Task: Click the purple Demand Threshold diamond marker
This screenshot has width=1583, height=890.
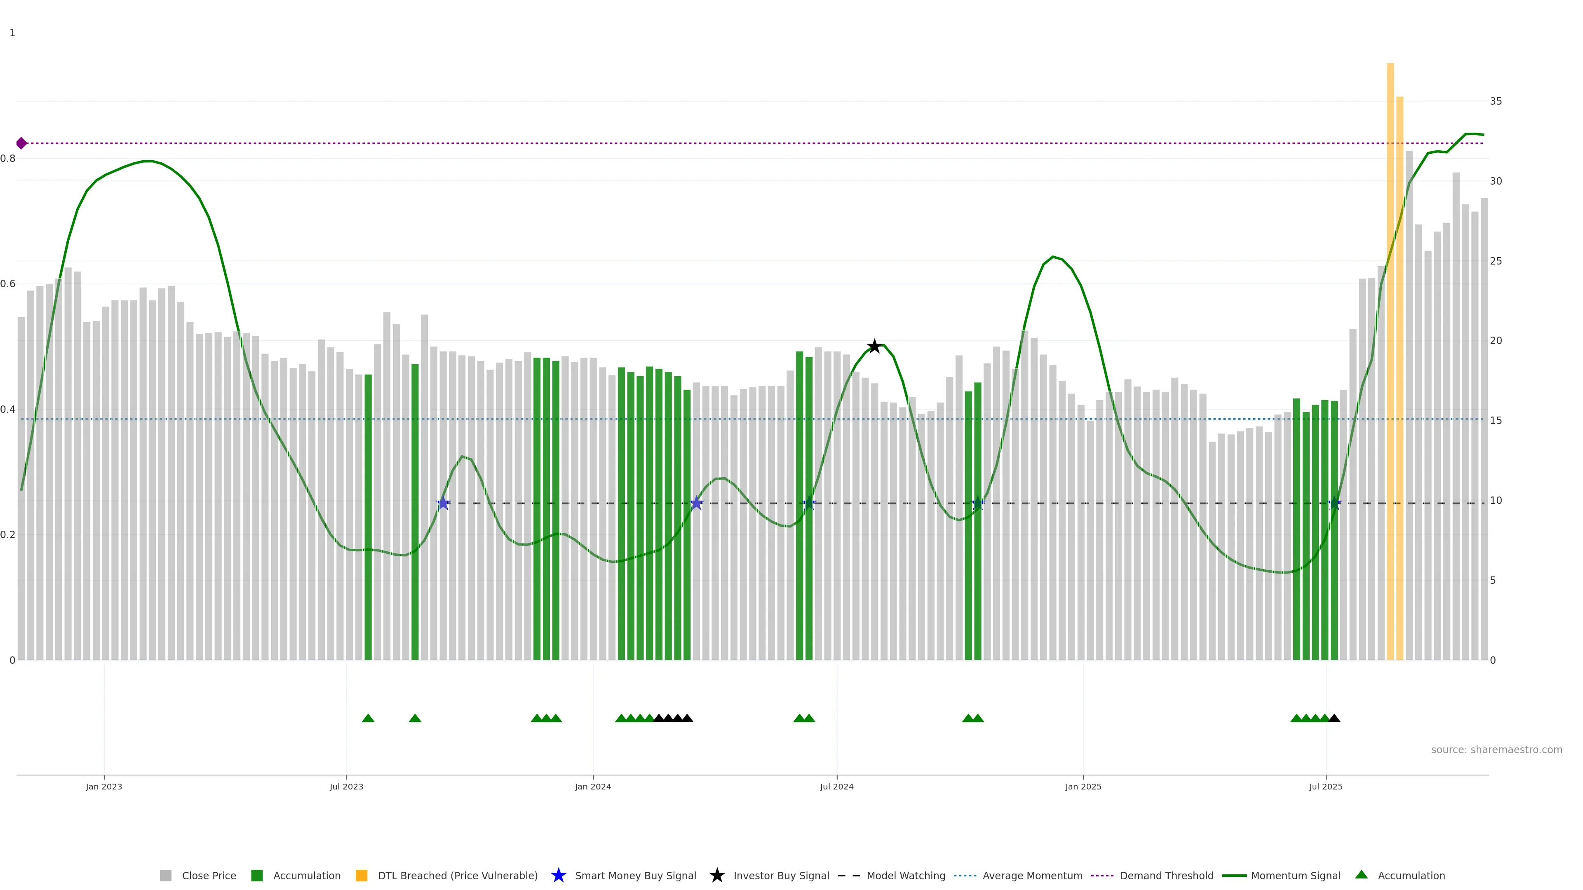Action: pos(21,143)
